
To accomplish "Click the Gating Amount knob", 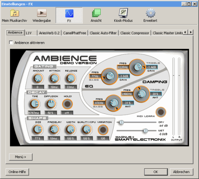I will pos(38,78).
